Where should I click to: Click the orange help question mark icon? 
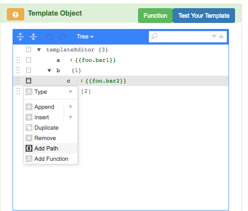[x=16, y=14]
